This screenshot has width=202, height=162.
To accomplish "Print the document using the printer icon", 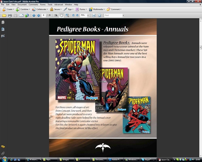I will 10,15.
